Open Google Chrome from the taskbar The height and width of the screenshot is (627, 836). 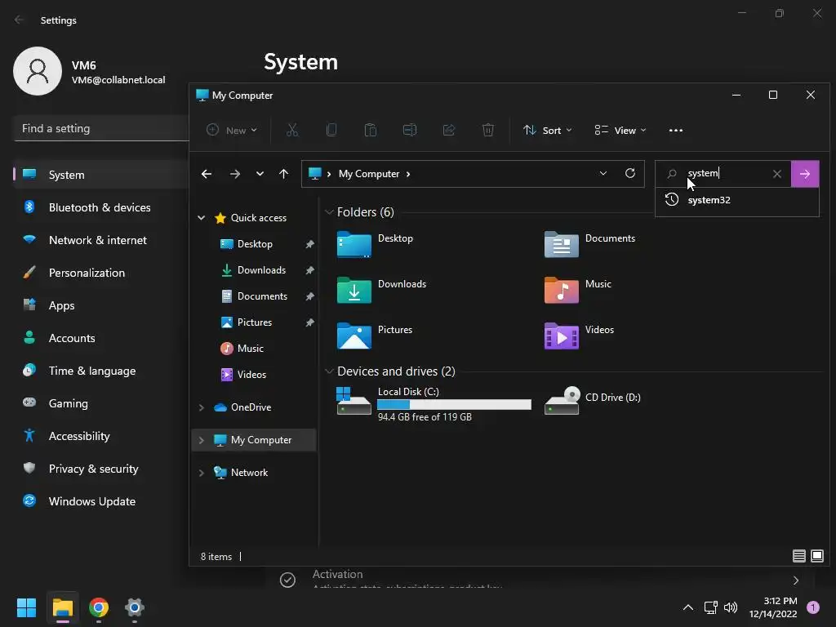[99, 607]
